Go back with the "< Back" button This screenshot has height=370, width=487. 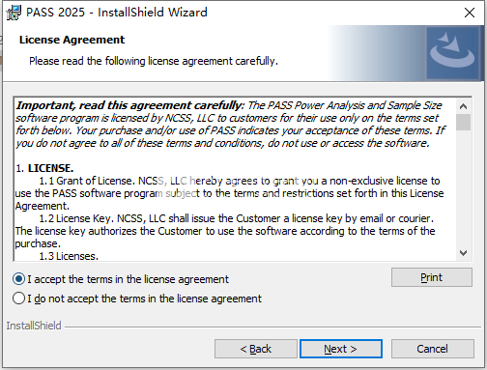pyautogui.click(x=256, y=349)
